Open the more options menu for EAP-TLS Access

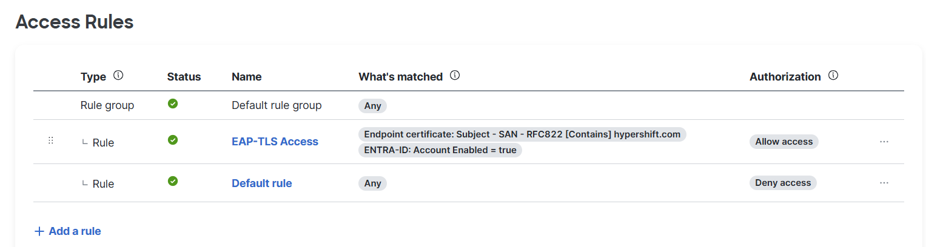tap(884, 142)
